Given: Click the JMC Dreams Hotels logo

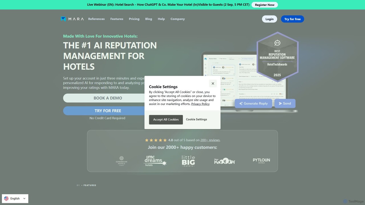Looking at the screenshot, I should (x=155, y=161).
